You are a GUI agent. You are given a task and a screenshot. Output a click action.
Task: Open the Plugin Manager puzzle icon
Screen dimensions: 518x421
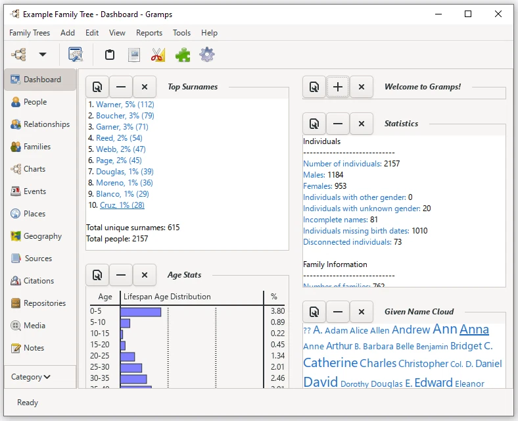pyautogui.click(x=183, y=55)
